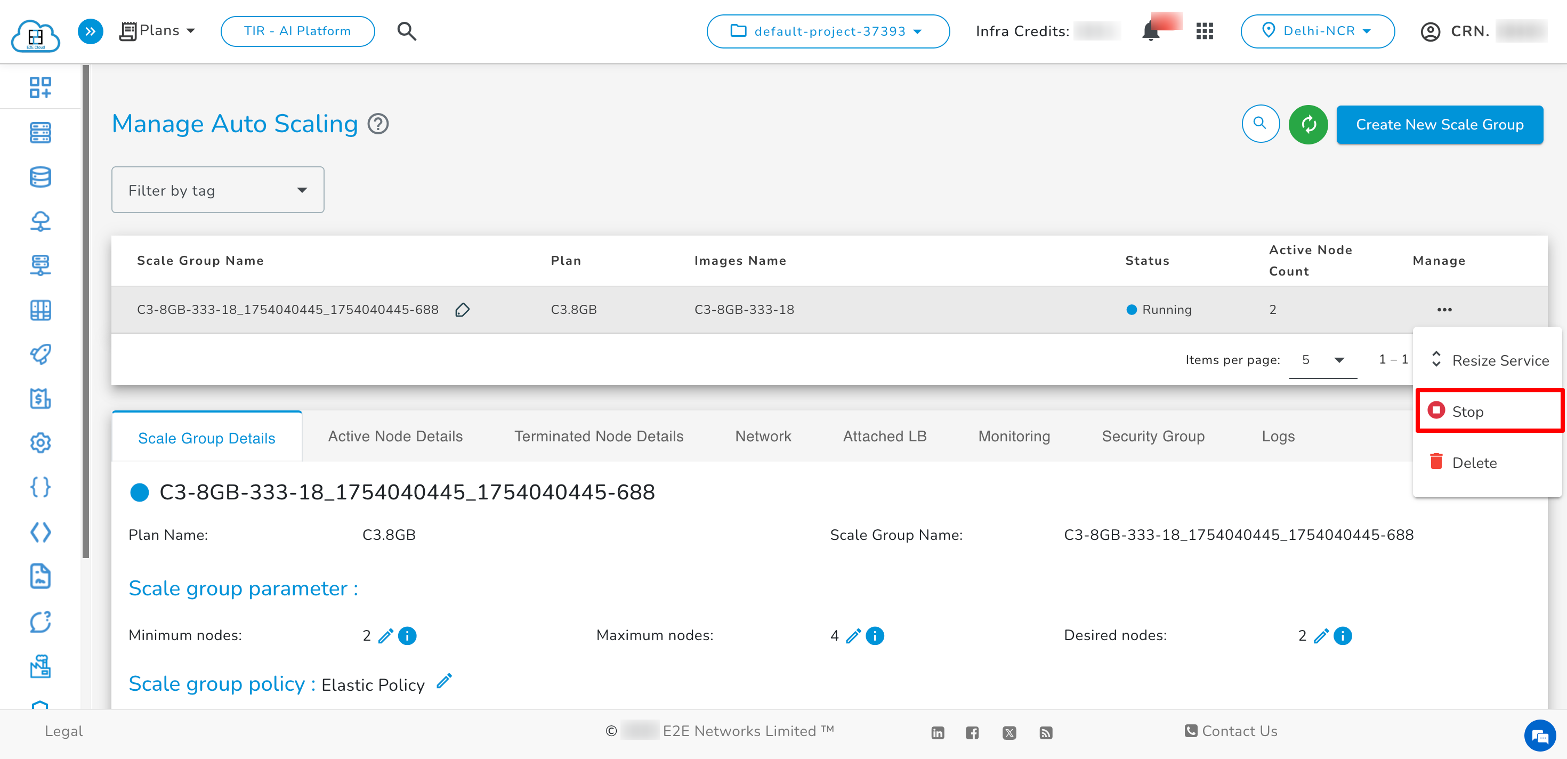This screenshot has height=759, width=1567.
Task: Select Stop from the manage menu
Action: coord(1468,411)
